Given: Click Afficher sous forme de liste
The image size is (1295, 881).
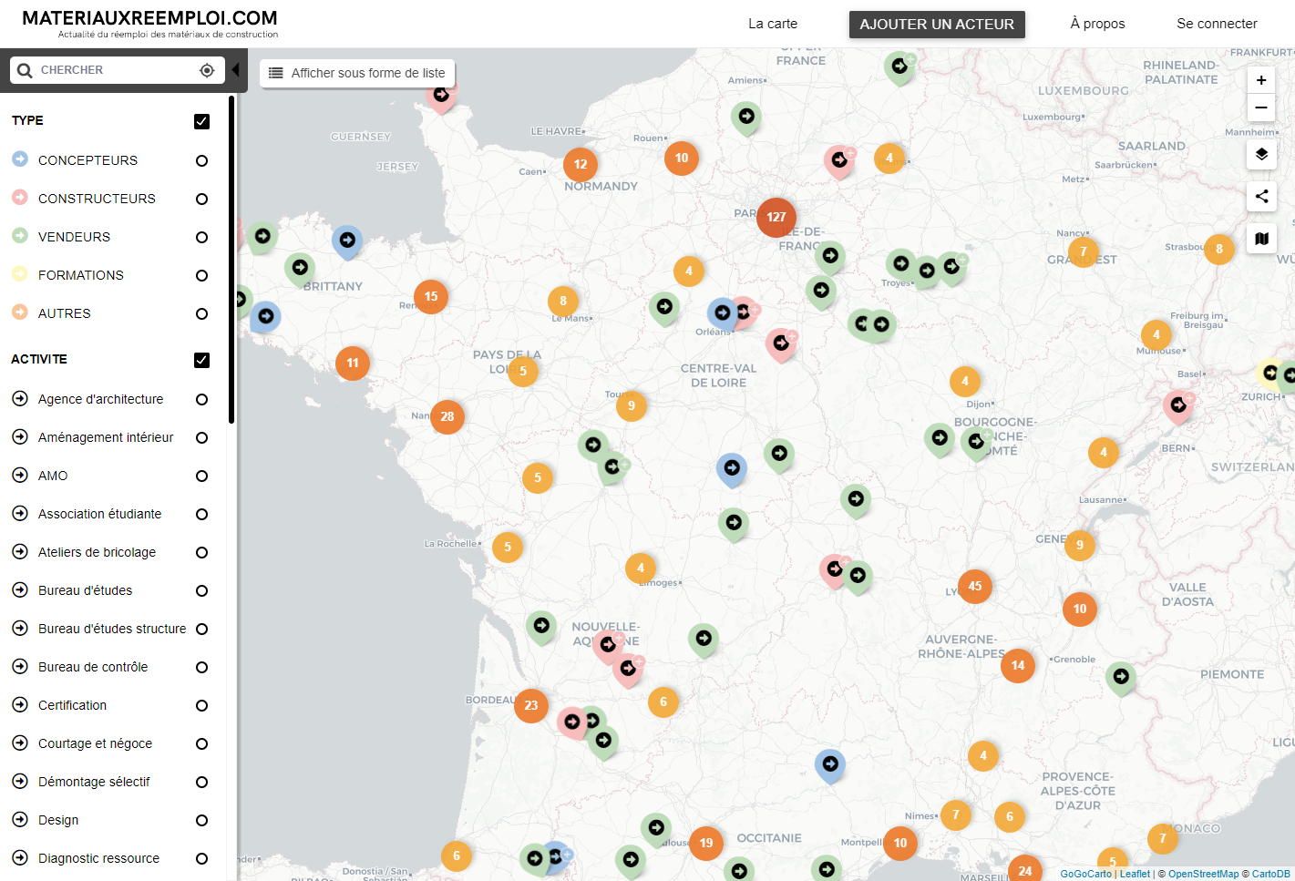Looking at the screenshot, I should pyautogui.click(x=357, y=73).
